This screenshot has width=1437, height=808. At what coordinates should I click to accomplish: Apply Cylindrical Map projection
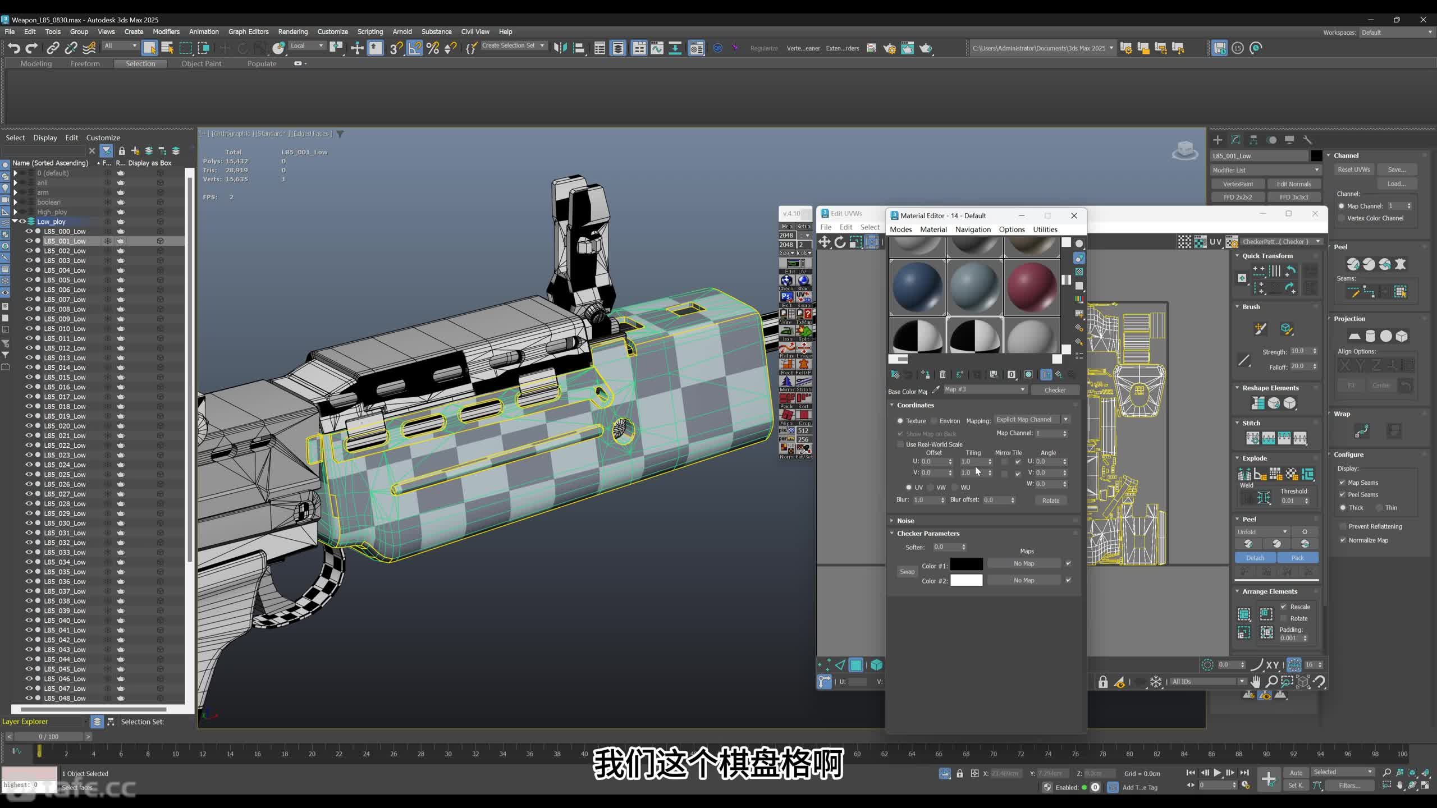point(1370,336)
